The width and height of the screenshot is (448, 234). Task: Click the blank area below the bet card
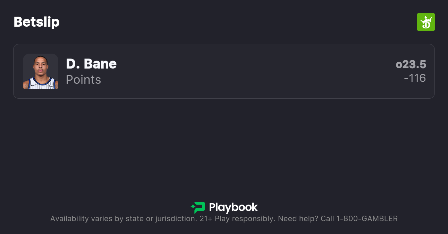point(224,145)
